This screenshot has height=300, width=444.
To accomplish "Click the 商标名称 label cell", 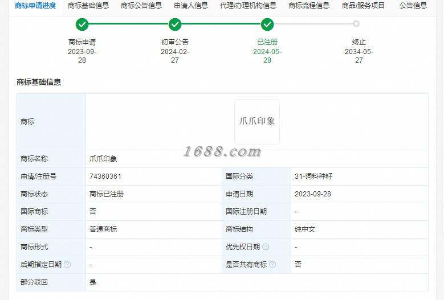I will (51, 159).
